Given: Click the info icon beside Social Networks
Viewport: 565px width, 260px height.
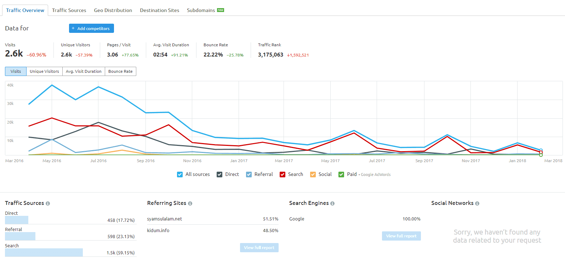Looking at the screenshot, I should pyautogui.click(x=477, y=203).
